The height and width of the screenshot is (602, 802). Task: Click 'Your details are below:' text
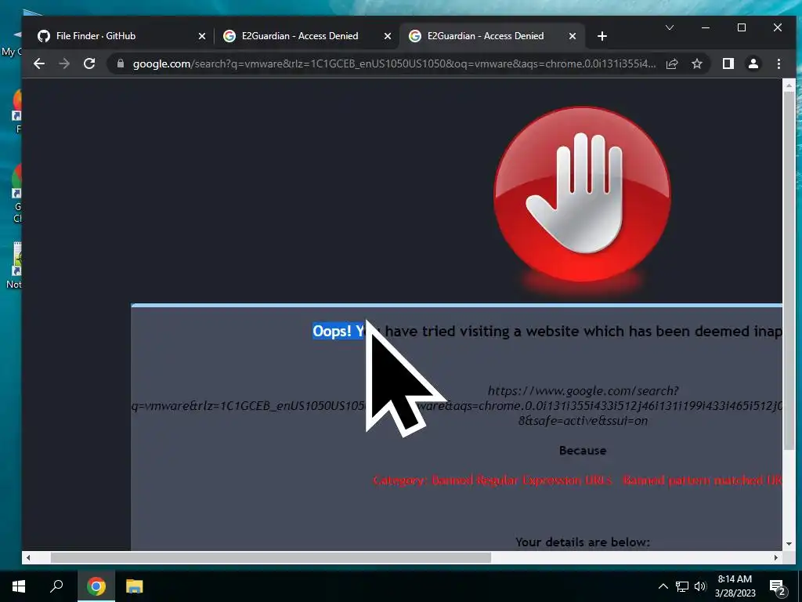[x=583, y=542]
